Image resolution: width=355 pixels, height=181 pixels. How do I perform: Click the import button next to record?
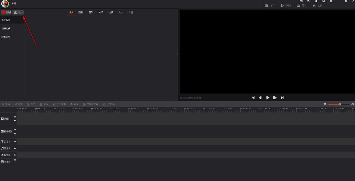click(18, 12)
